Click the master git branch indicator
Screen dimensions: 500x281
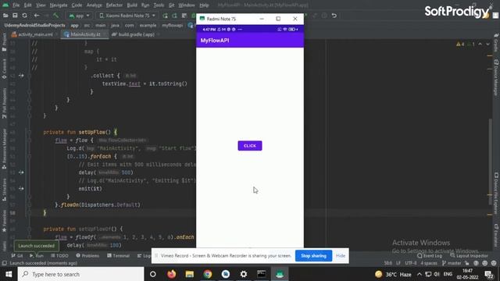pyautogui.click(x=452, y=263)
